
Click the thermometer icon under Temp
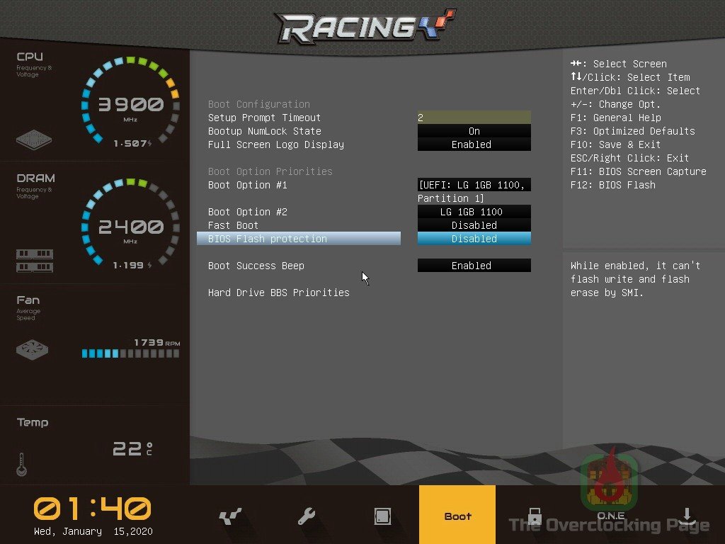(21, 464)
